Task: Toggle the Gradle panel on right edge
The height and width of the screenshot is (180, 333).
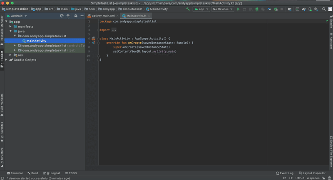Action: 331,22
